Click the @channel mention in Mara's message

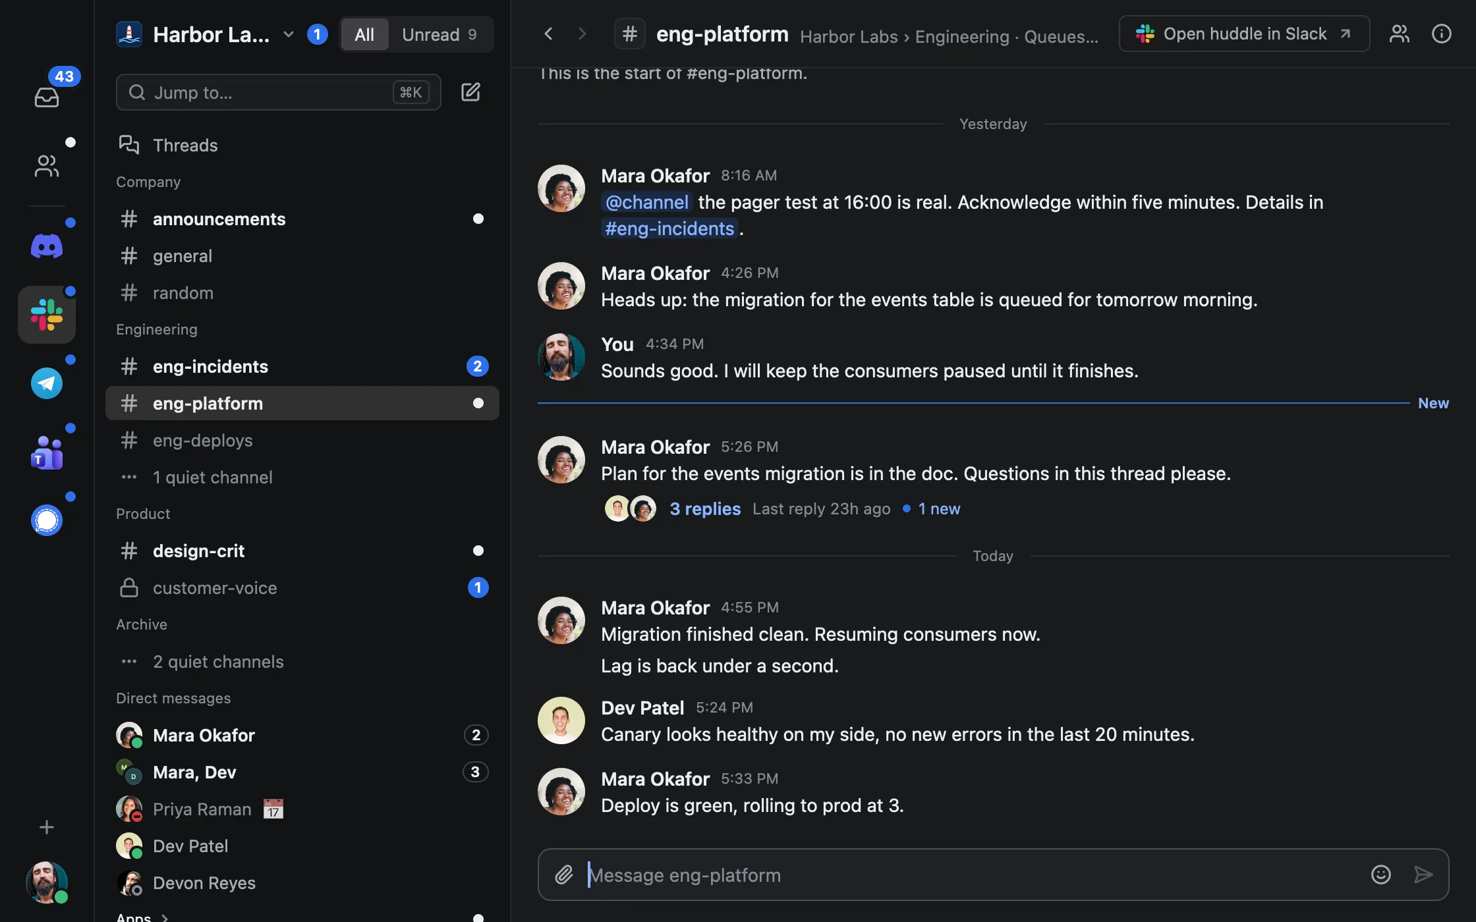click(647, 202)
